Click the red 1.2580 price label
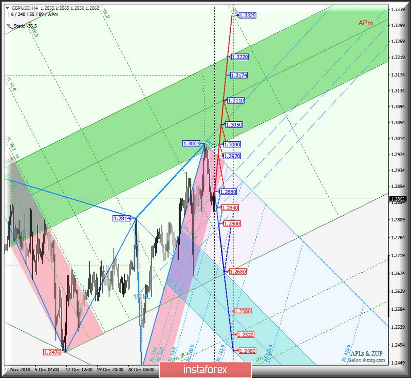This screenshot has height=378, width=411. [242, 311]
